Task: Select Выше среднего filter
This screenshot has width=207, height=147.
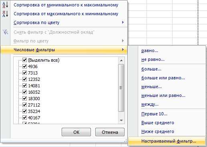Action: (x=158, y=123)
